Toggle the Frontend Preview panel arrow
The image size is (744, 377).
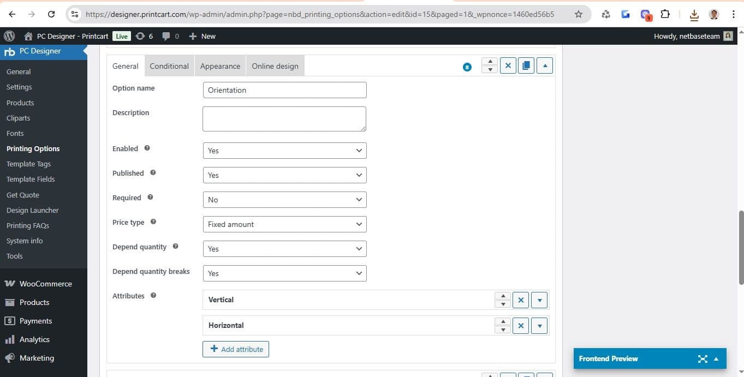pos(716,359)
